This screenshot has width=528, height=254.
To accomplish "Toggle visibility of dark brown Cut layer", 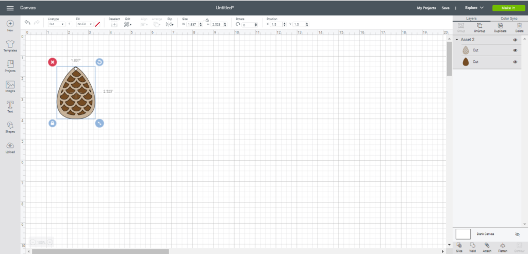I will click(515, 62).
